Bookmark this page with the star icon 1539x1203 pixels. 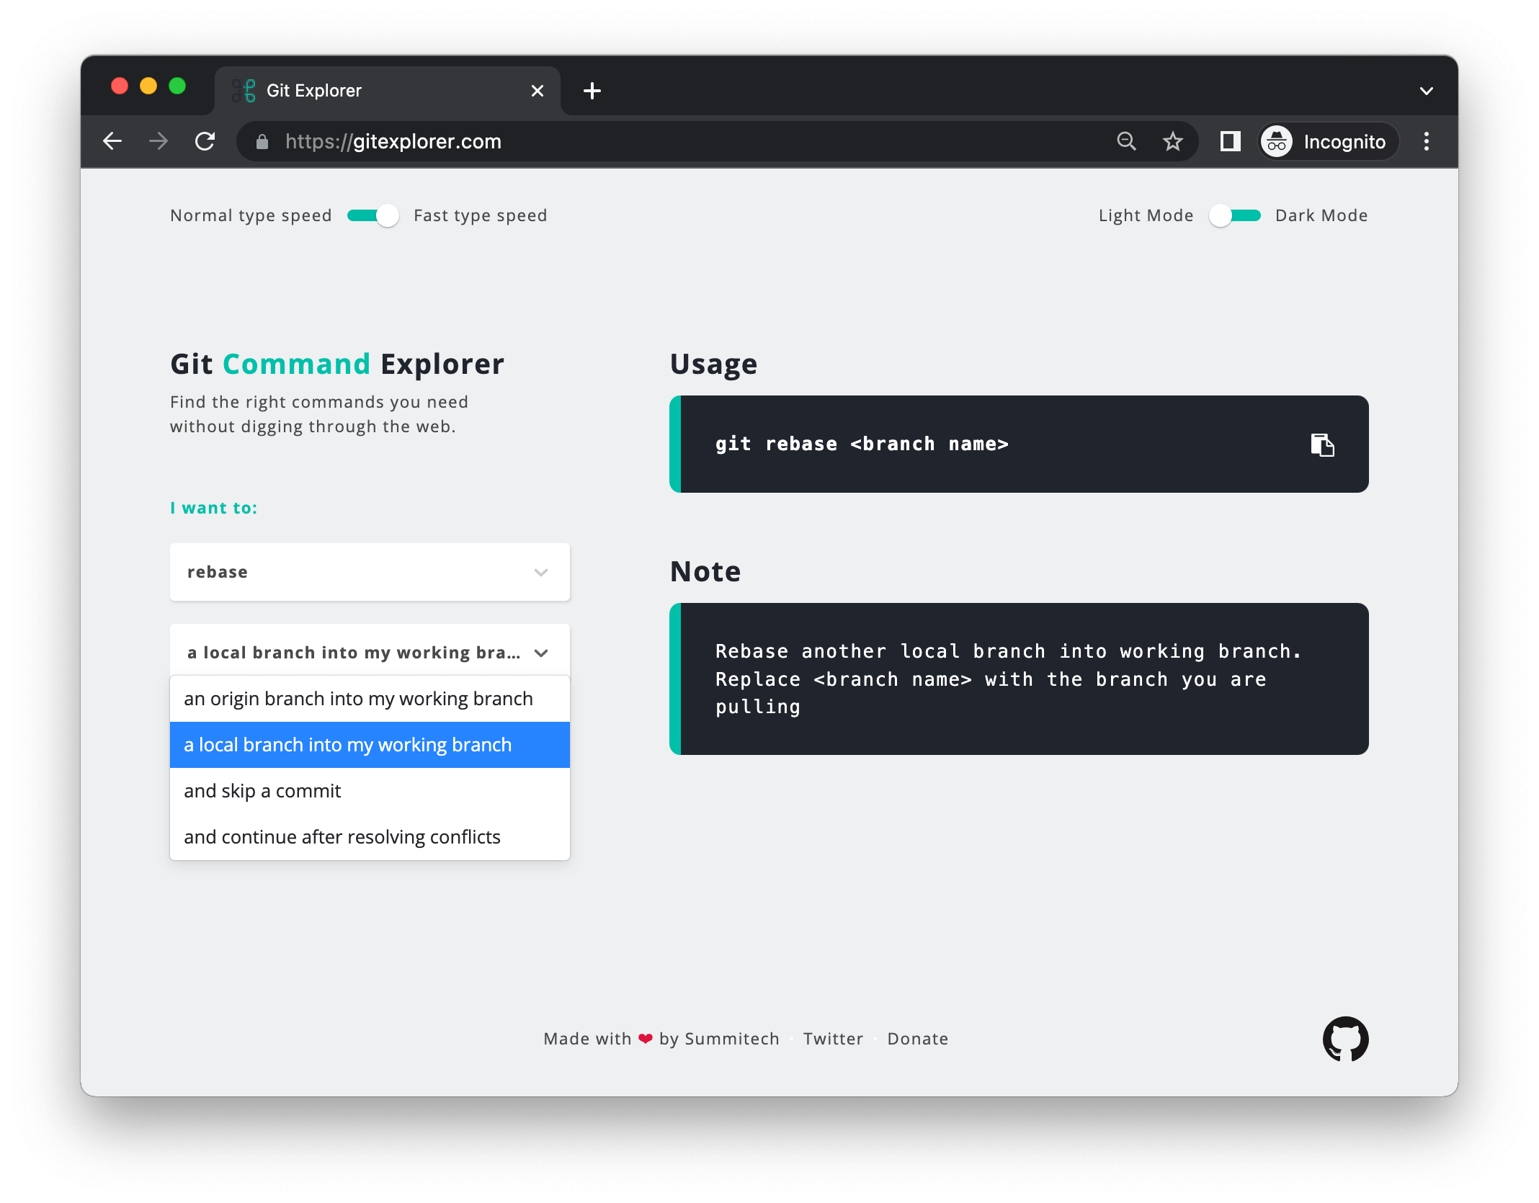click(1172, 141)
